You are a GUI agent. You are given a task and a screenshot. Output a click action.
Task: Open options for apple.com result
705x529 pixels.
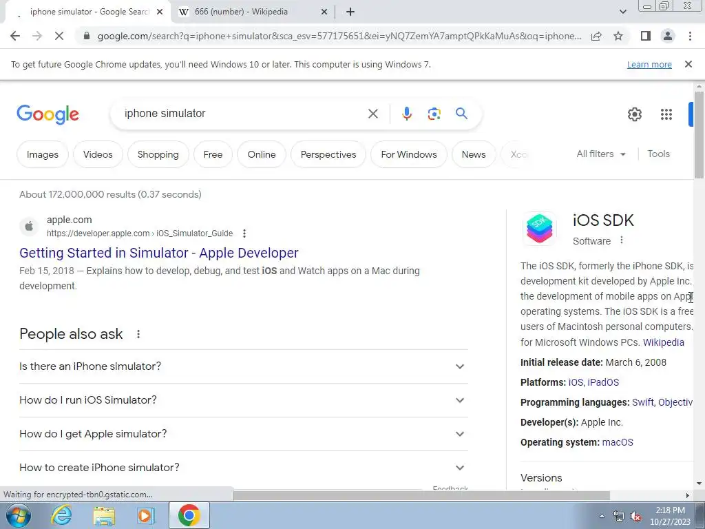[x=244, y=234]
